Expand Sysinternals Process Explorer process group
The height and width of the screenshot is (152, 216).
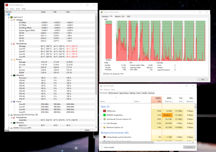(x=101, y=119)
